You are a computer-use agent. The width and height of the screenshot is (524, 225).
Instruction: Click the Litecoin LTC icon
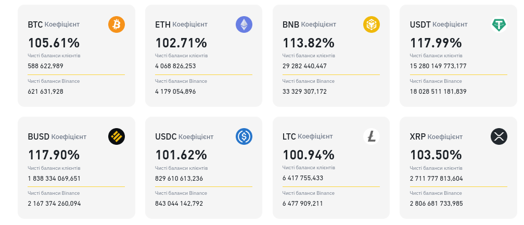[372, 136]
